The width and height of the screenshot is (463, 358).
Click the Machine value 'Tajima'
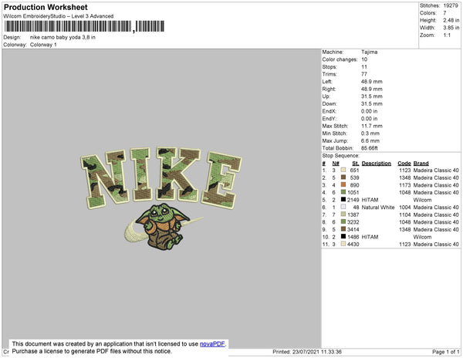pos(369,52)
